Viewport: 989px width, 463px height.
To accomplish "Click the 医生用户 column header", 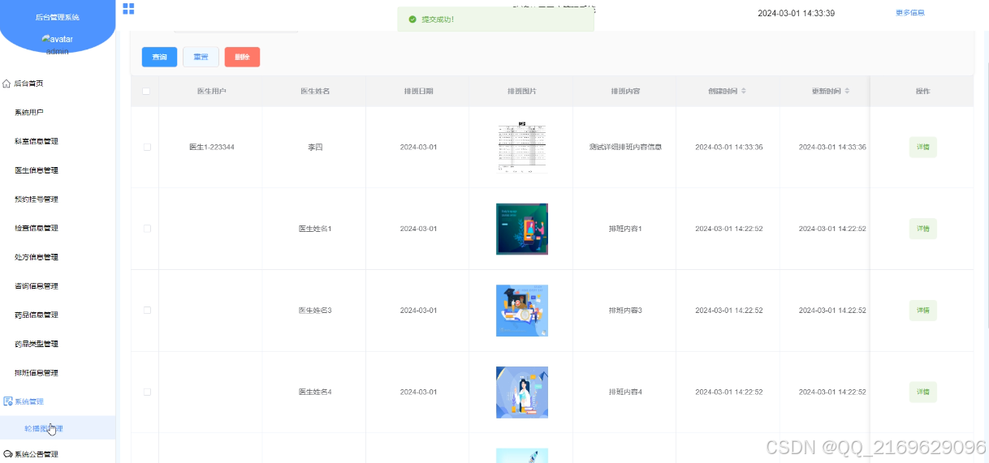I will [211, 91].
